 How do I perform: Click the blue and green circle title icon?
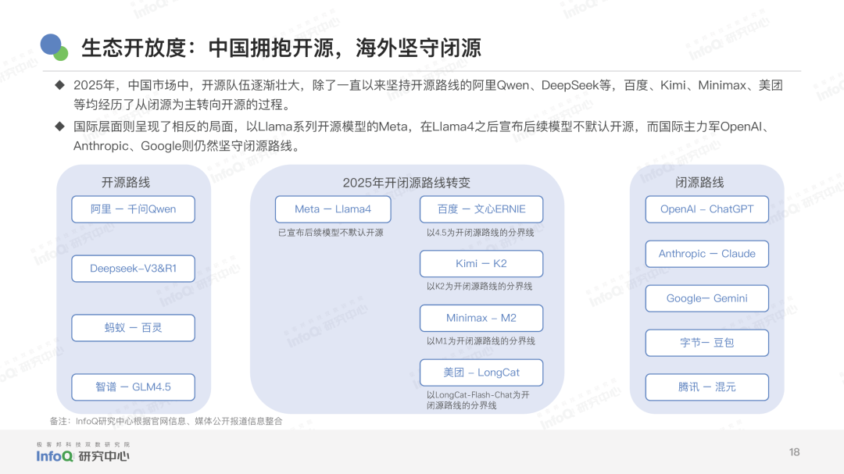tap(54, 48)
